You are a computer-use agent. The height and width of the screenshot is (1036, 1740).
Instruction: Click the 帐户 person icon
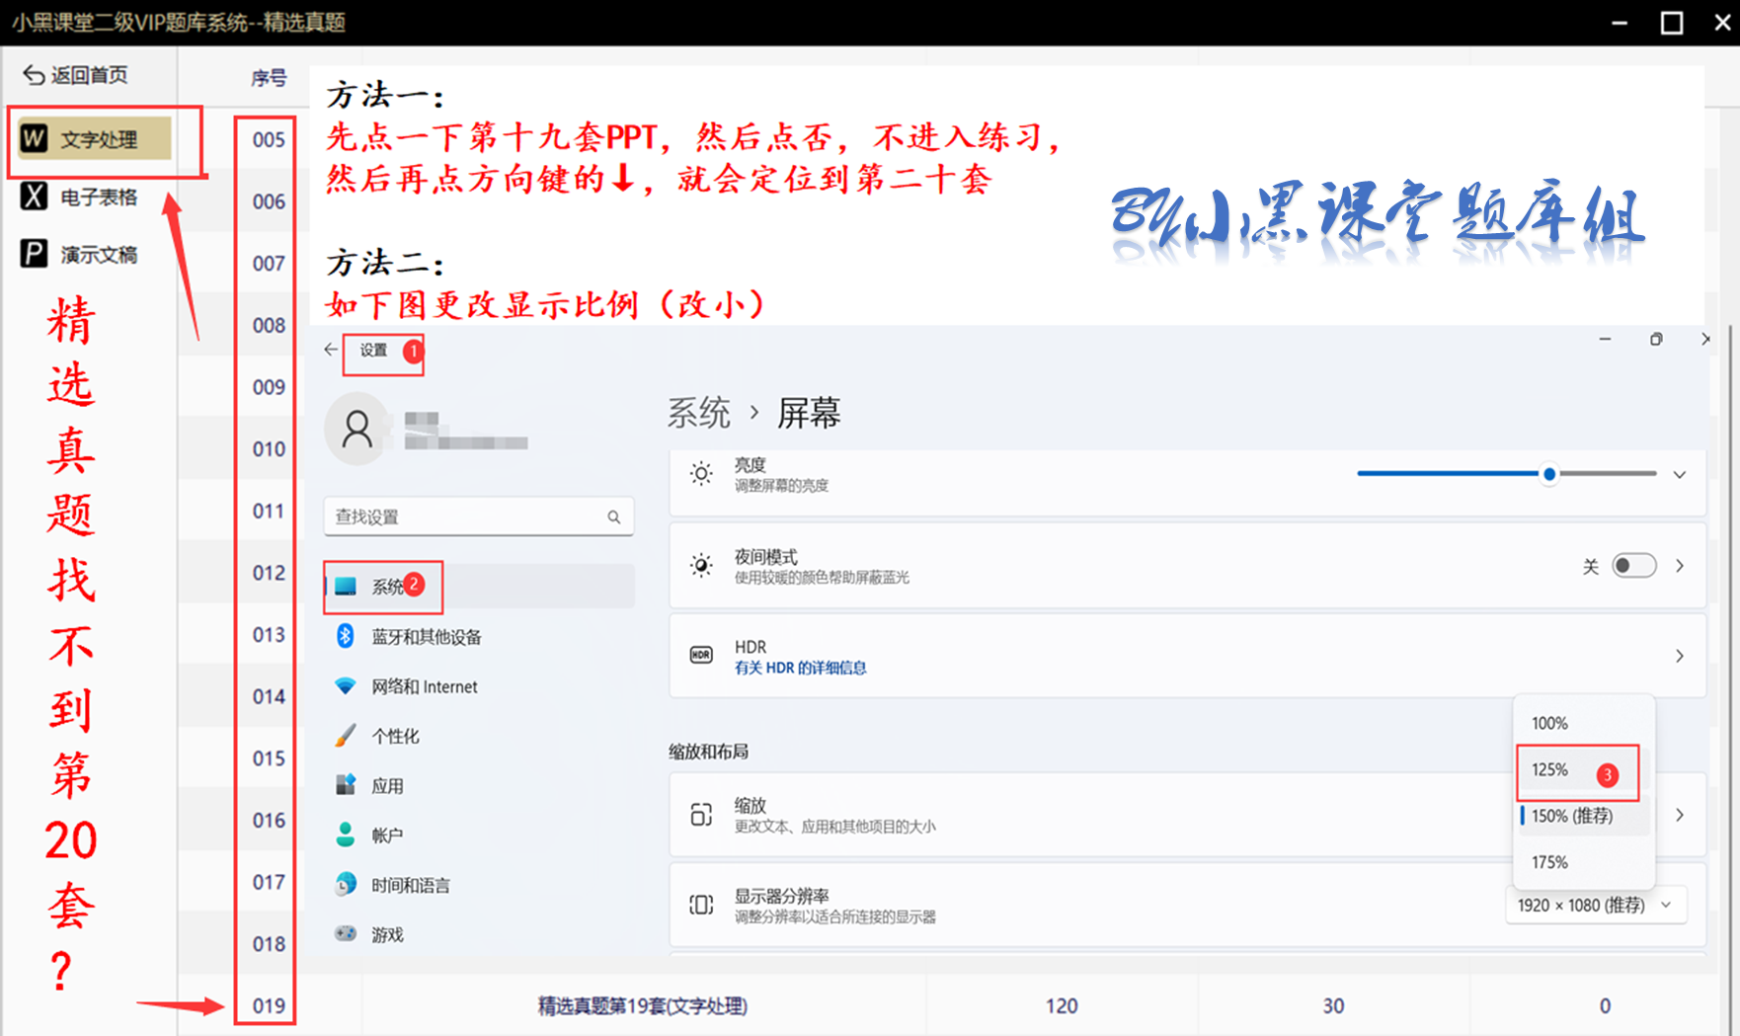345,835
